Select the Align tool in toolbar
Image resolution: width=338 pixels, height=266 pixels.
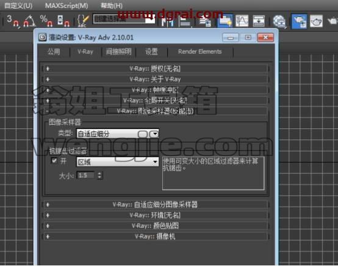pyautogui.click(x=185, y=21)
